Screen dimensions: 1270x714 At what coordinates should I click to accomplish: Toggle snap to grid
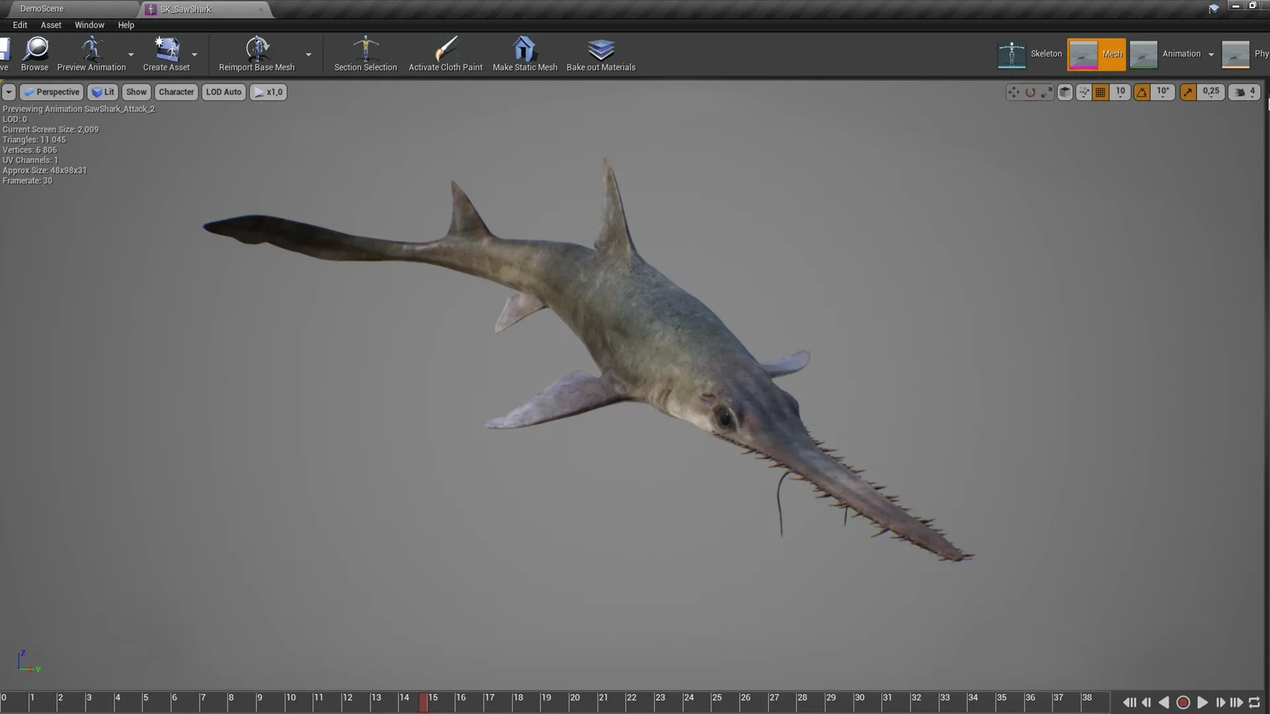click(x=1100, y=92)
